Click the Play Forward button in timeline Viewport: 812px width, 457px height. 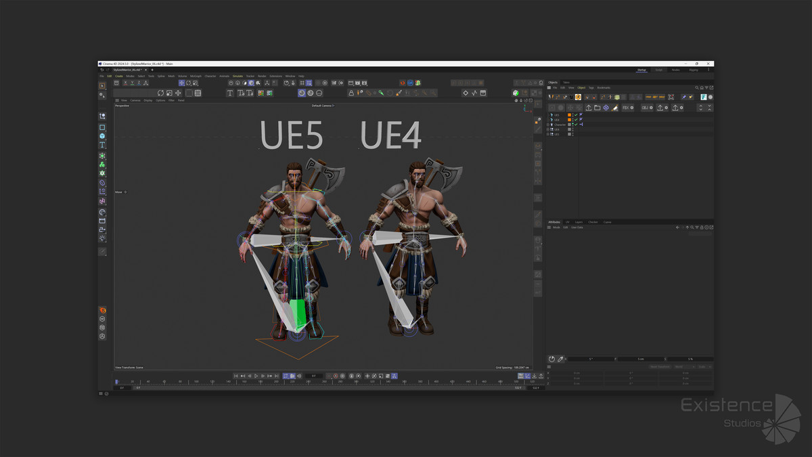pyautogui.click(x=256, y=376)
